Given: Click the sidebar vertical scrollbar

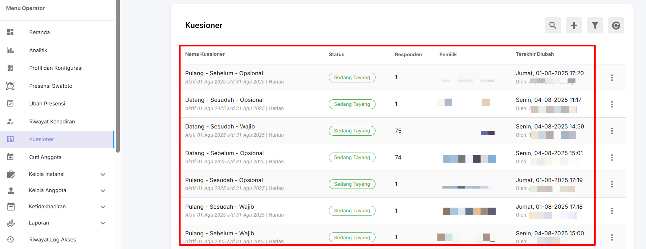Looking at the screenshot, I should (118, 76).
